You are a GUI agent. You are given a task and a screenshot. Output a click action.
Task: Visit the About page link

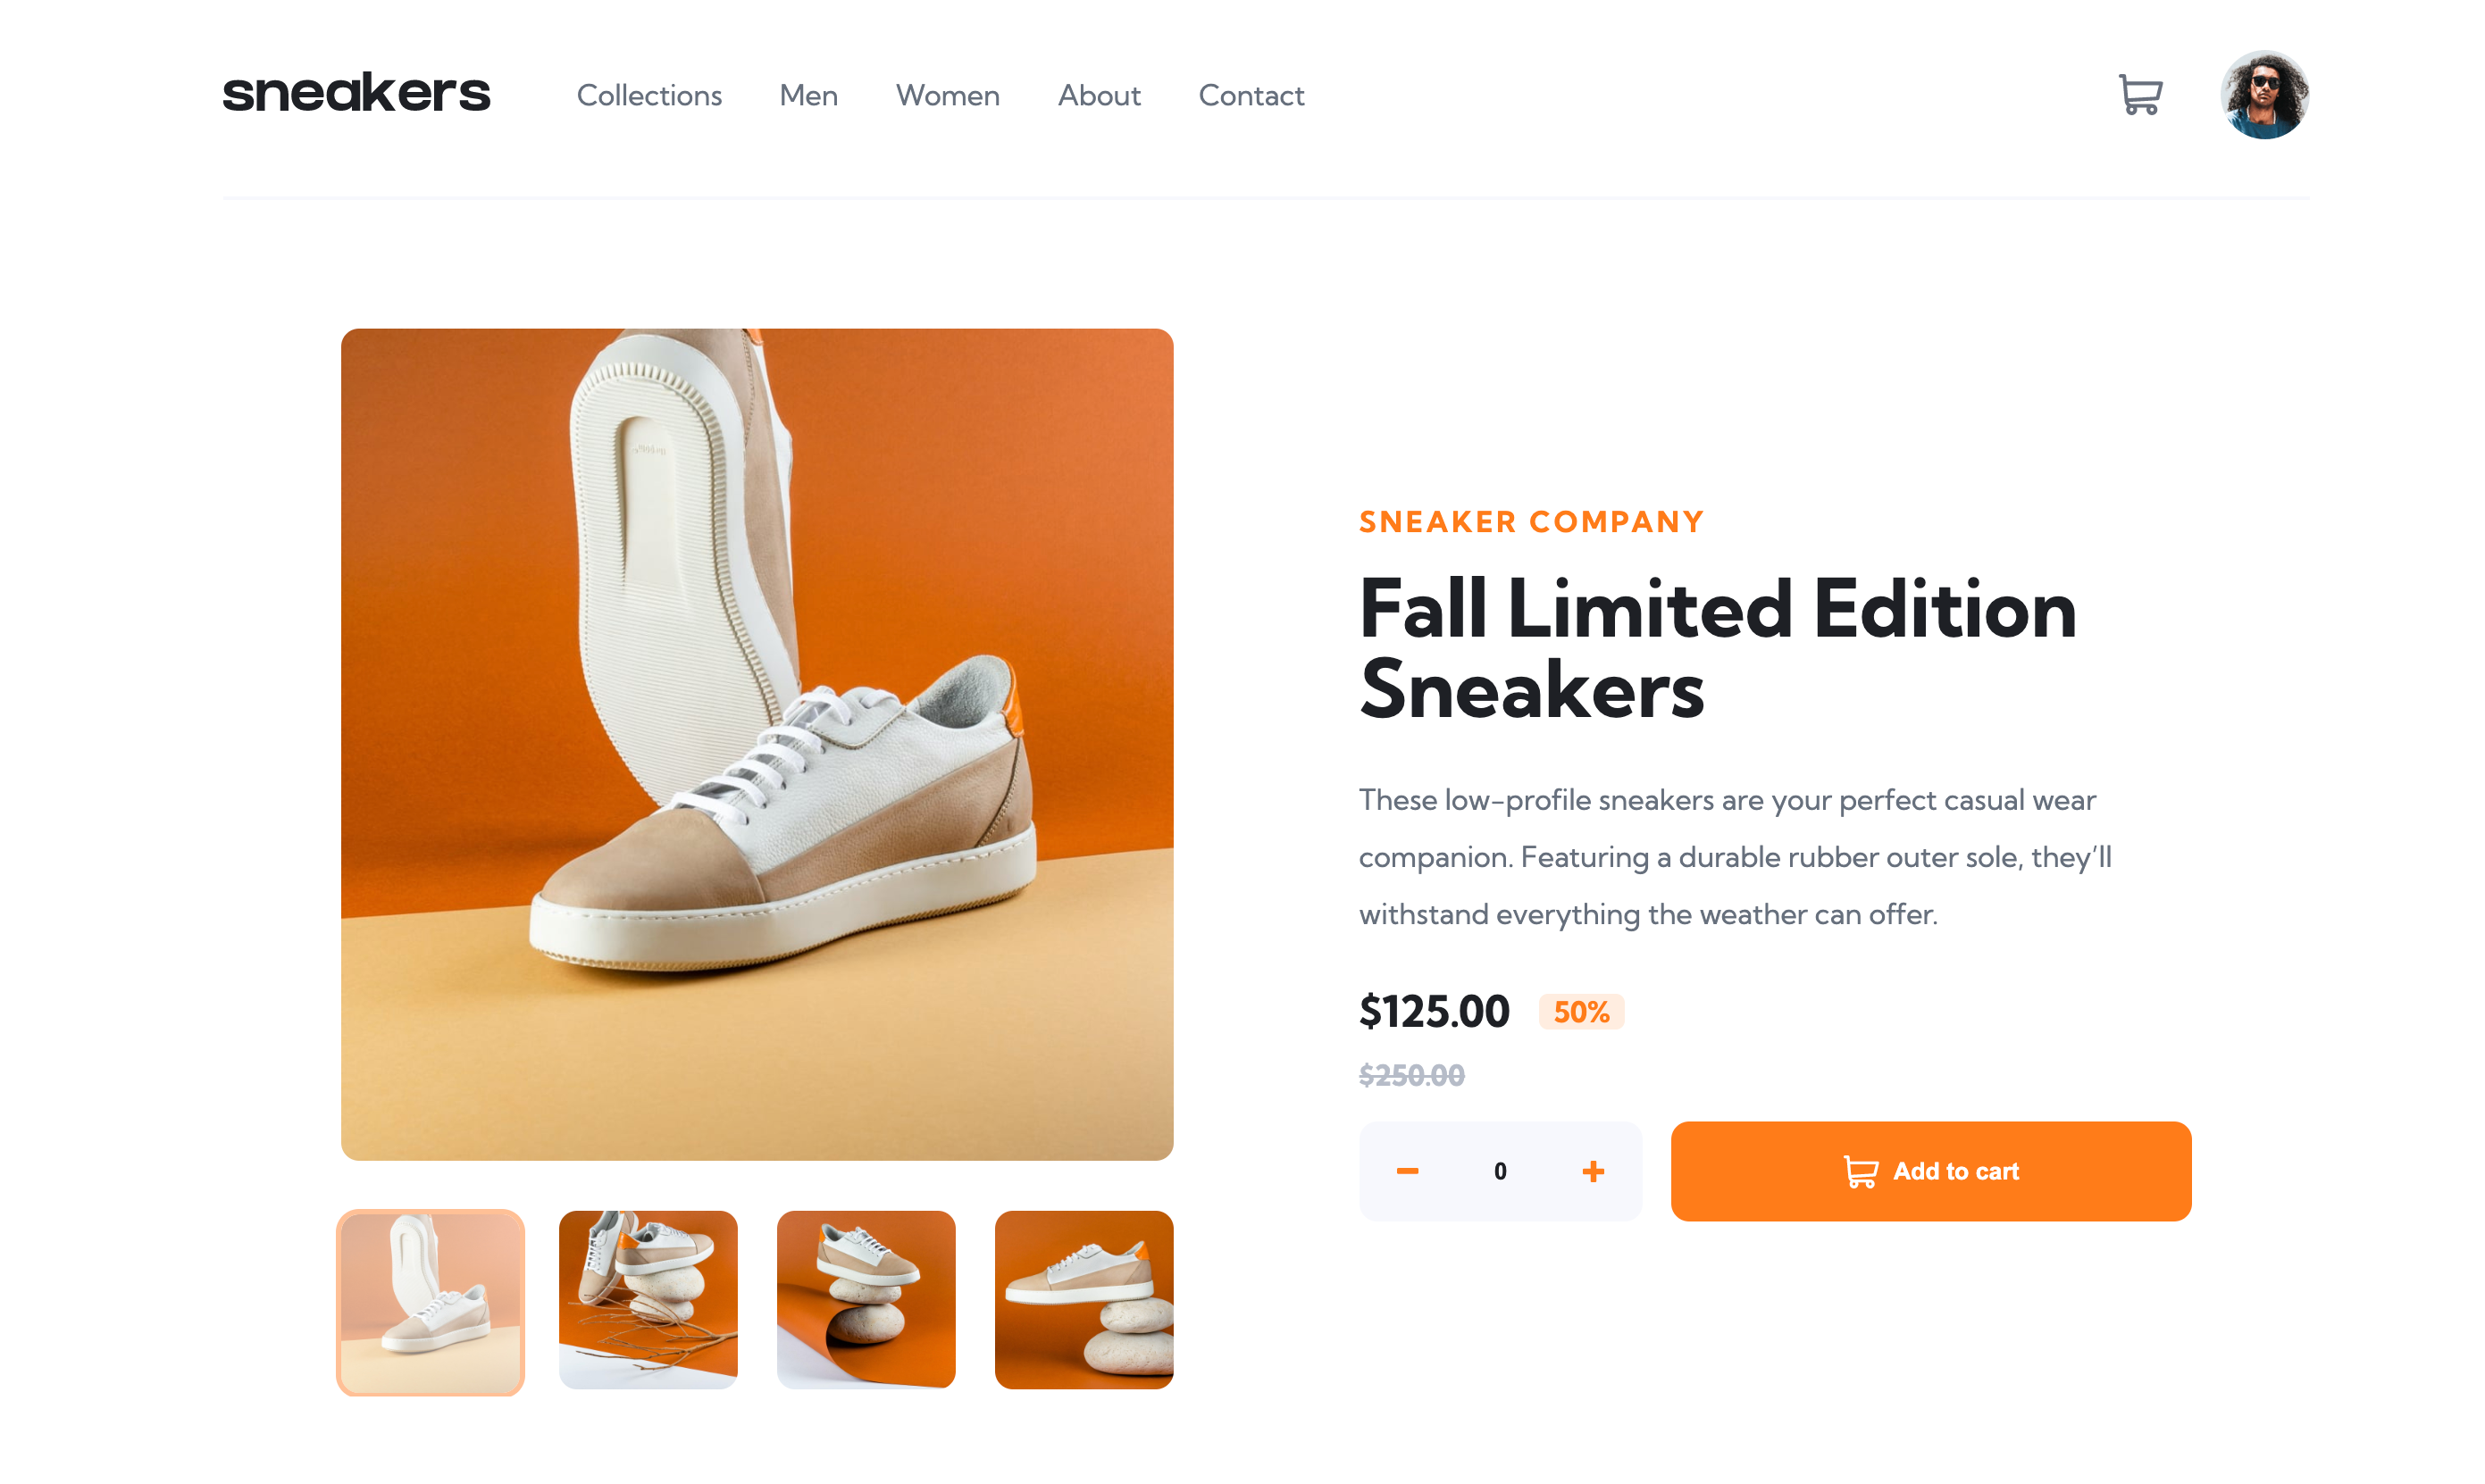[x=1100, y=95]
